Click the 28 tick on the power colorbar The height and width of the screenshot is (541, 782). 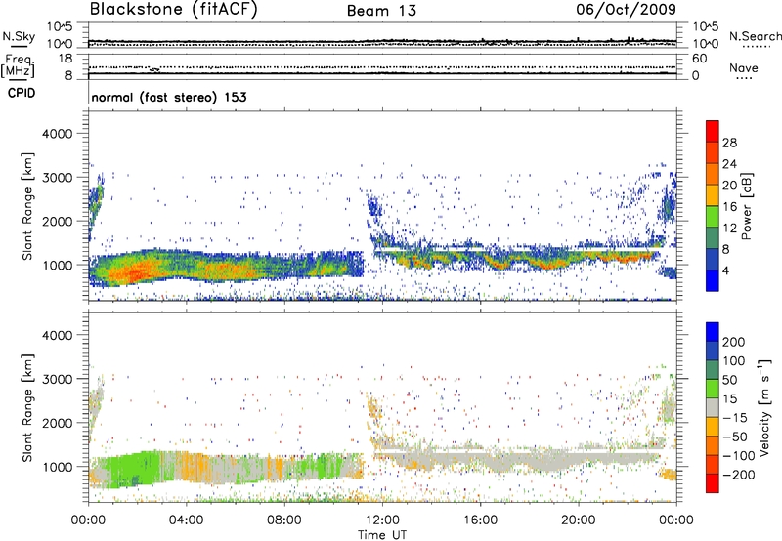tap(729, 143)
